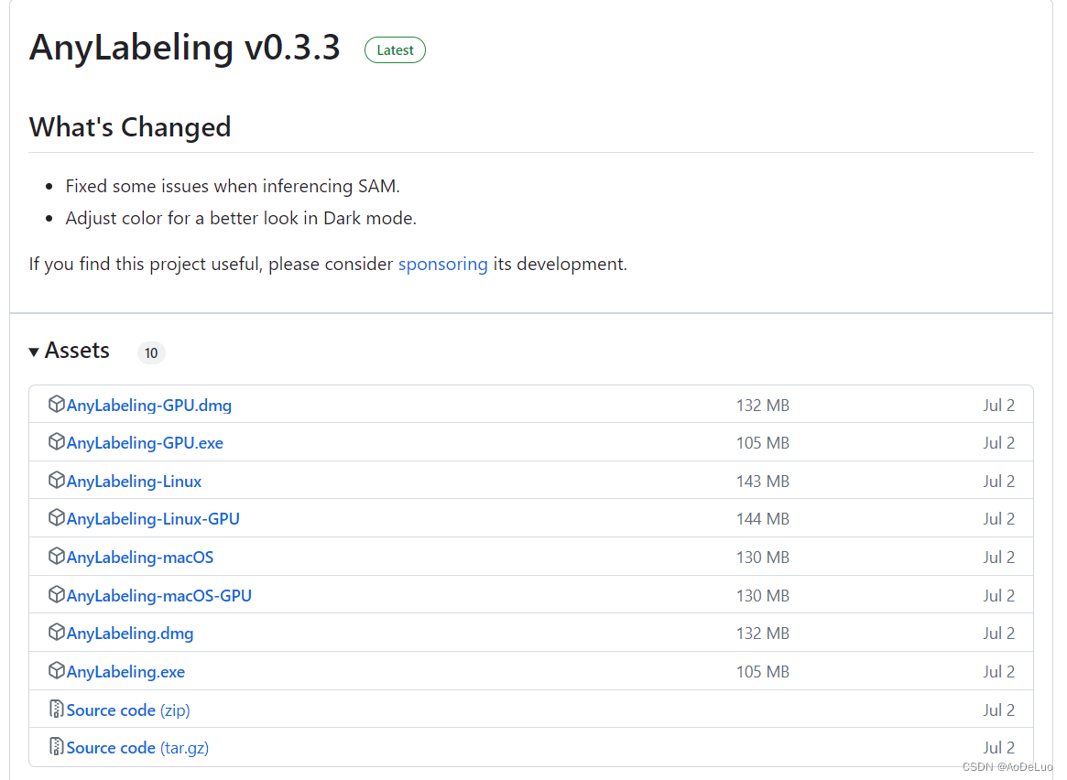
Task: Download Source code (tar.gz)
Action: point(138,747)
